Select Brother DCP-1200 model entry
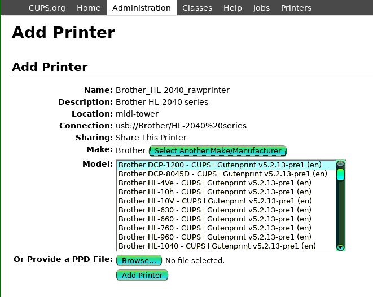This screenshot has width=373, height=297. click(226, 165)
